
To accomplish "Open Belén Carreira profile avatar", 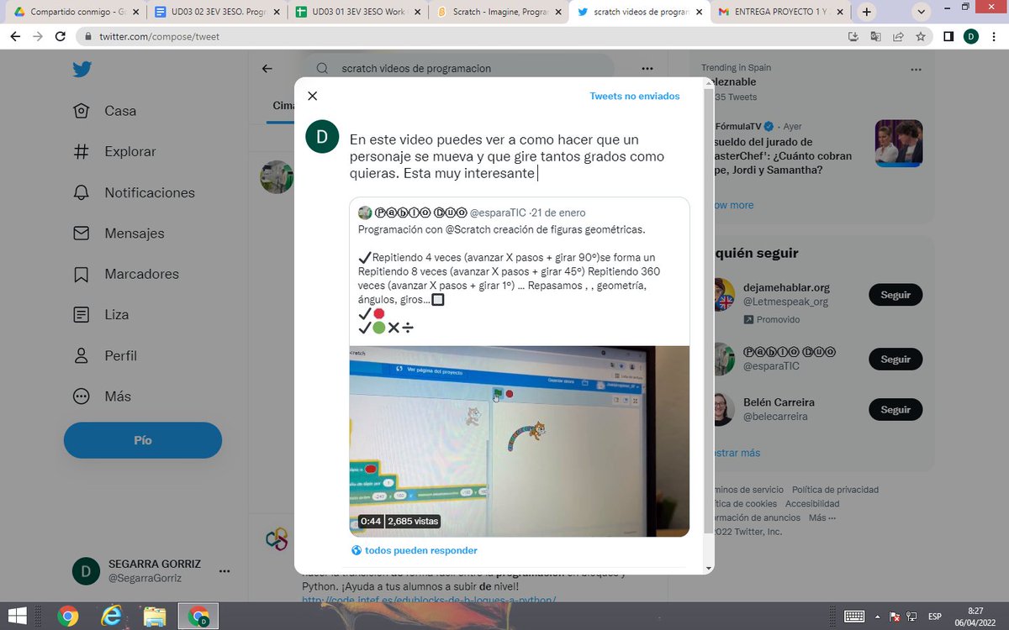I will tap(724, 409).
